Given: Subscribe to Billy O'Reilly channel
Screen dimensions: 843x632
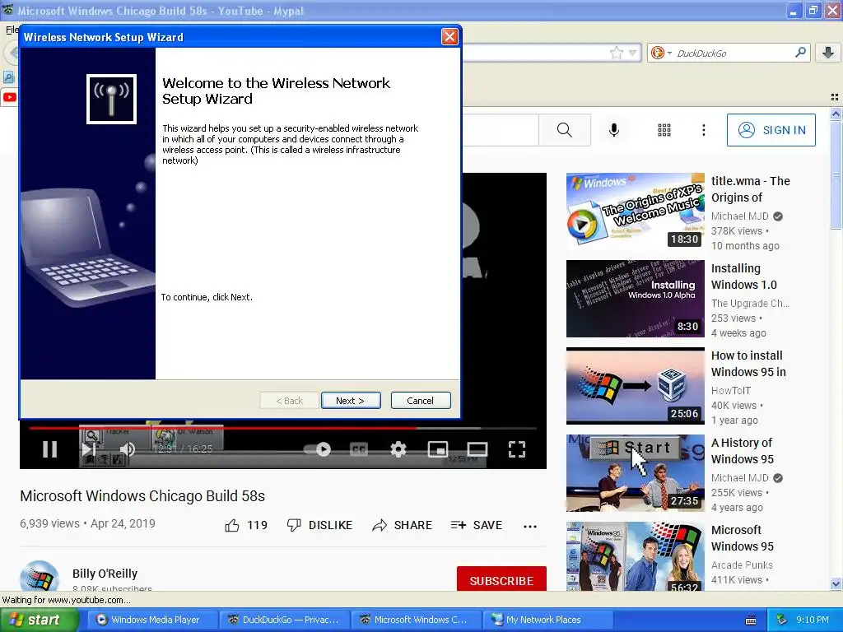Looking at the screenshot, I should coord(501,580).
